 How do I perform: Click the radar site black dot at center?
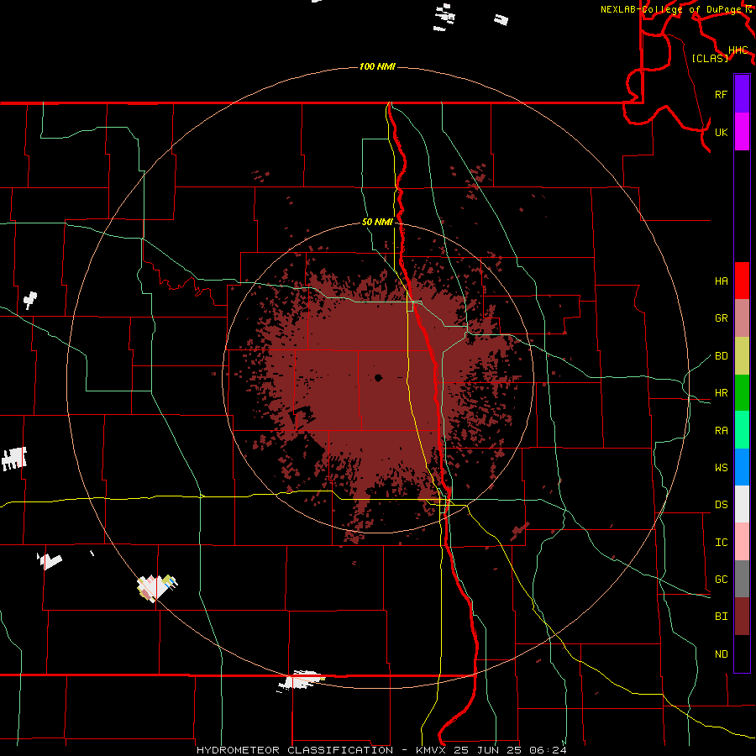[379, 378]
